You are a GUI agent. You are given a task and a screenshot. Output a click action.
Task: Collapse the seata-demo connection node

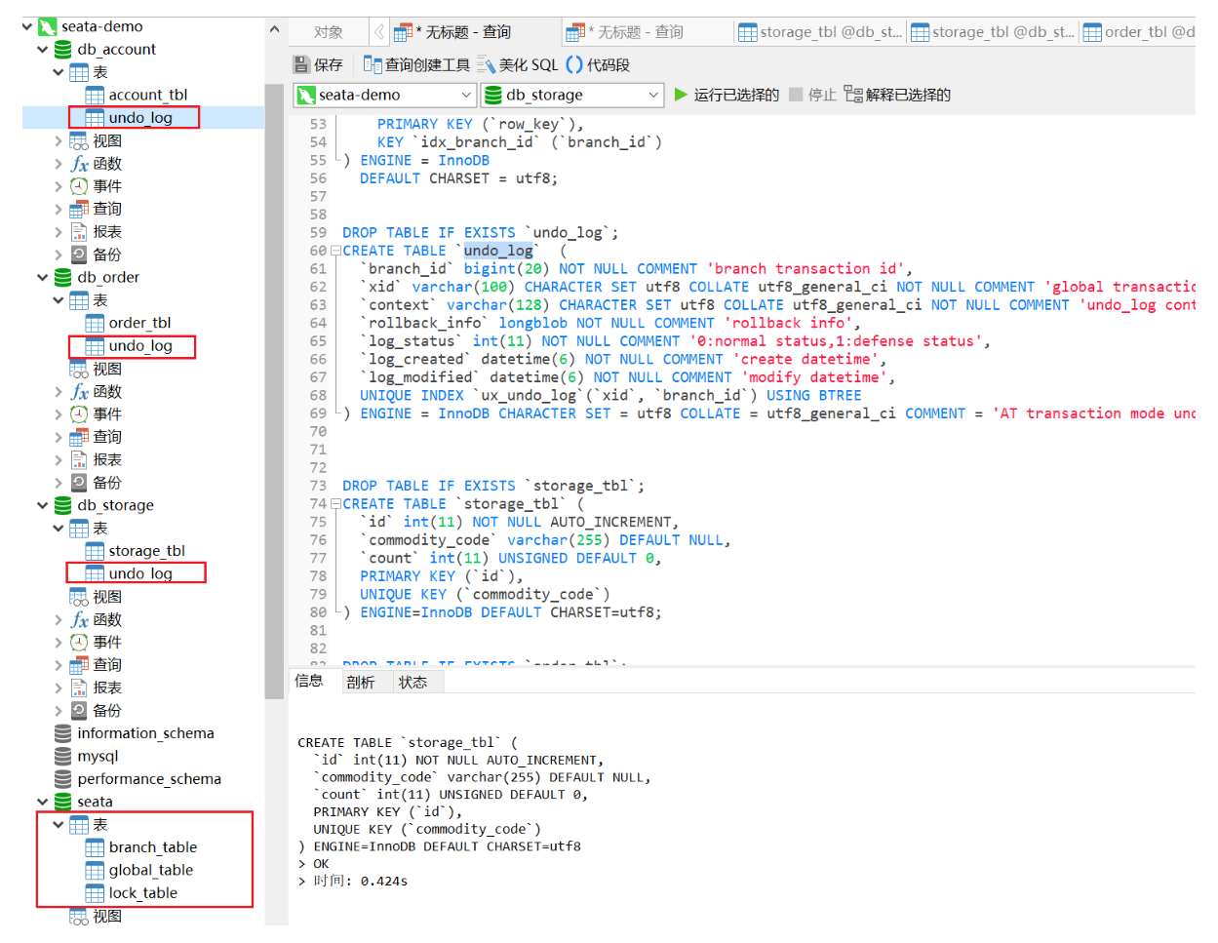coord(26,26)
